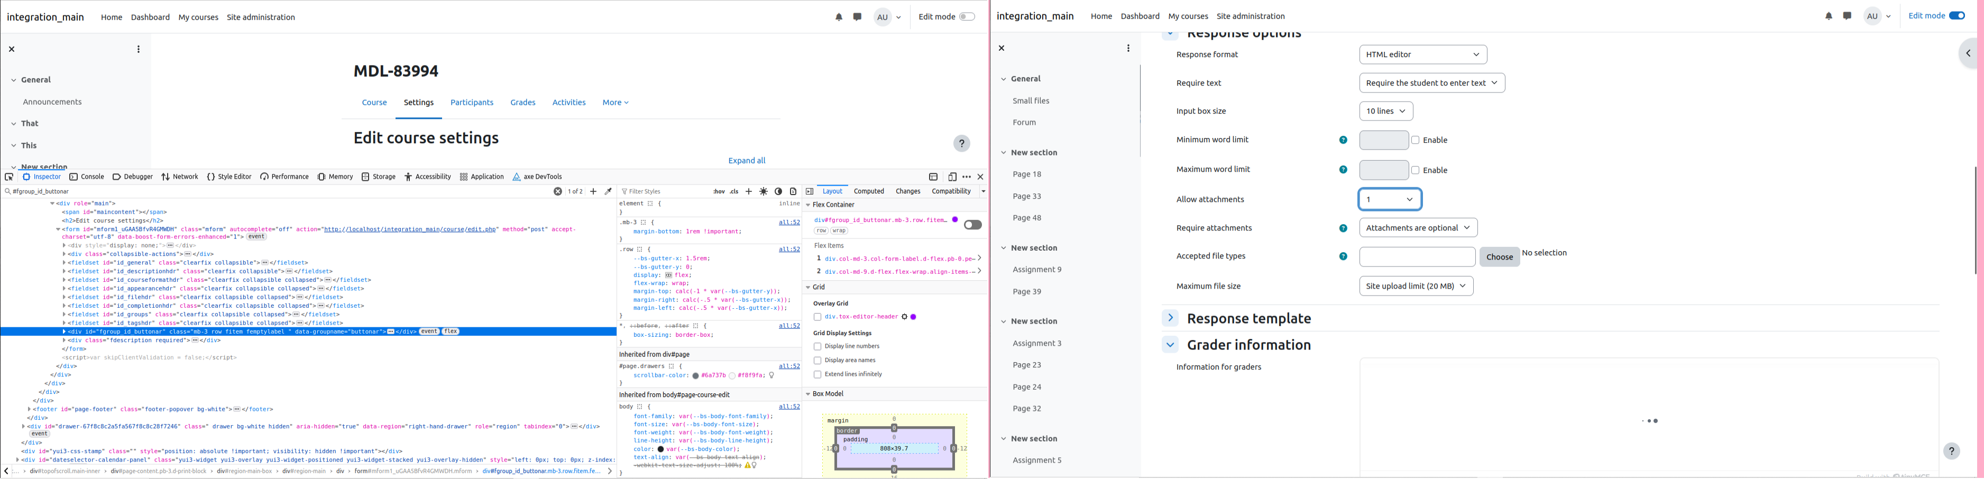
Task: Close the course index drawer in right window
Action: [x=1001, y=49]
